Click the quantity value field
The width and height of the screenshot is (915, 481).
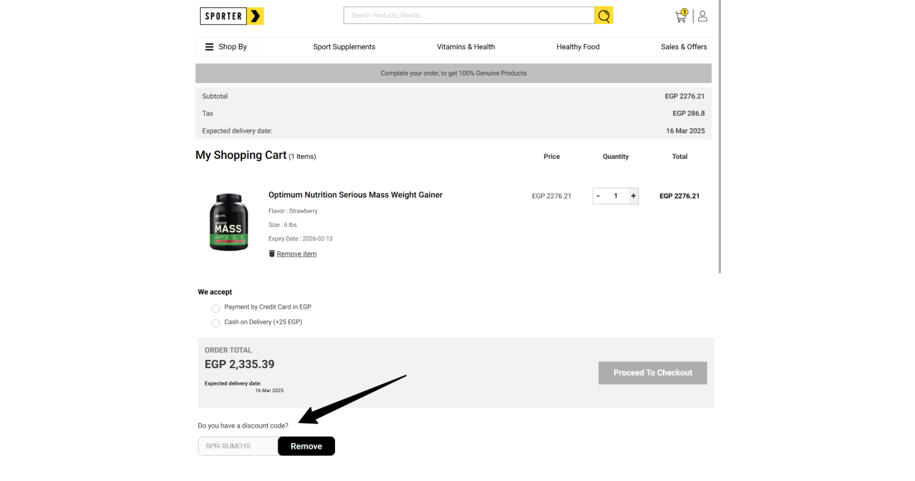point(615,196)
